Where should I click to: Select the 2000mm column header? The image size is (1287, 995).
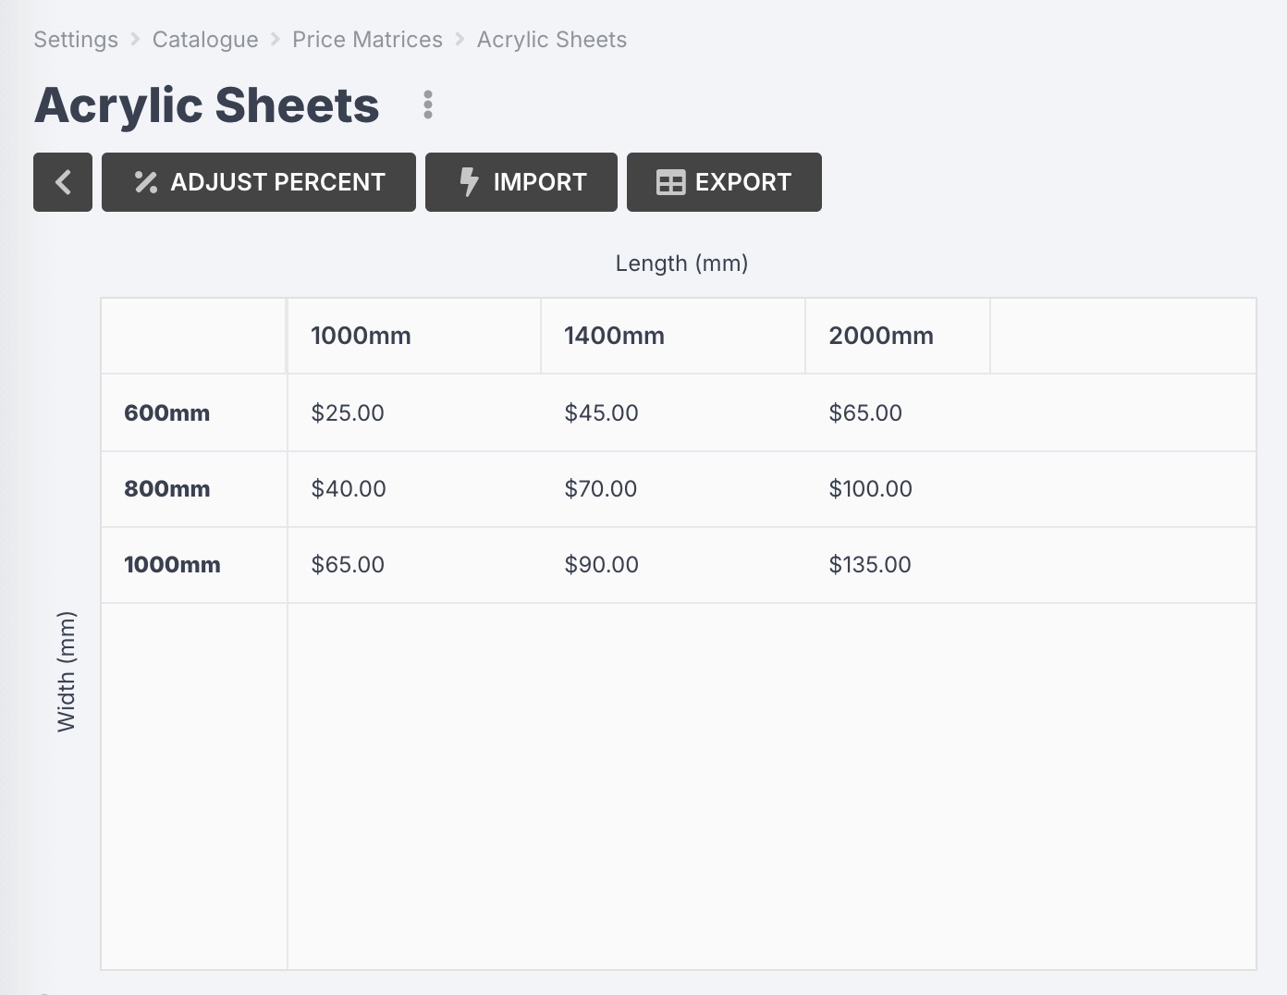coord(898,336)
